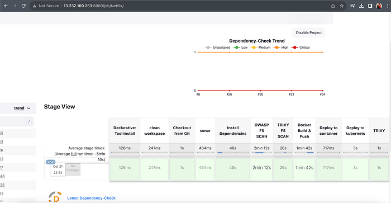Click the No Changes box
The height and width of the screenshot is (203, 391).
click(x=73, y=169)
